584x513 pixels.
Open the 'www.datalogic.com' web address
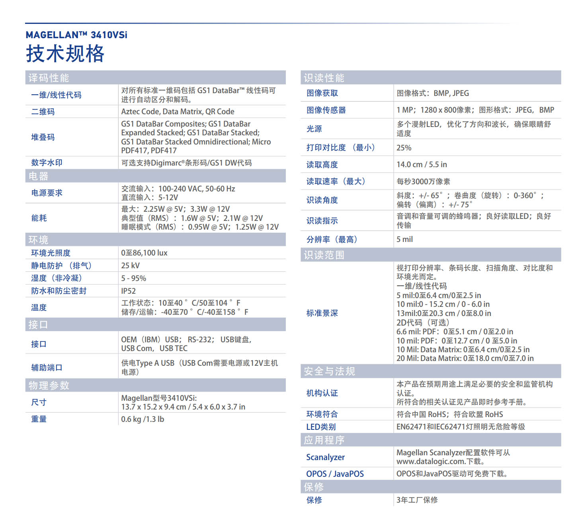tap(431, 462)
